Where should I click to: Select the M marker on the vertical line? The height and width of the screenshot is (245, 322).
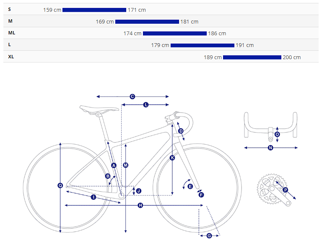point(125,165)
